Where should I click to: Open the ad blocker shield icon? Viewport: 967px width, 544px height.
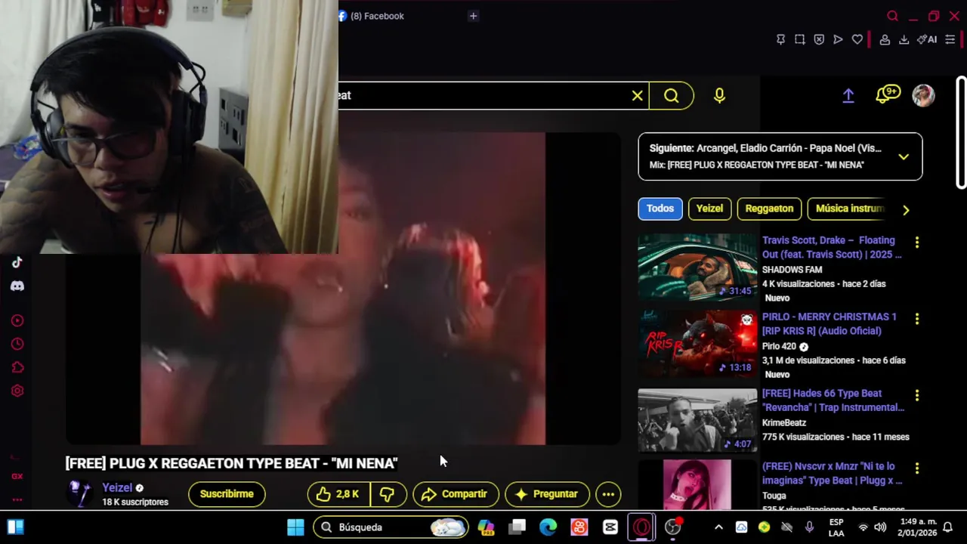(x=819, y=39)
